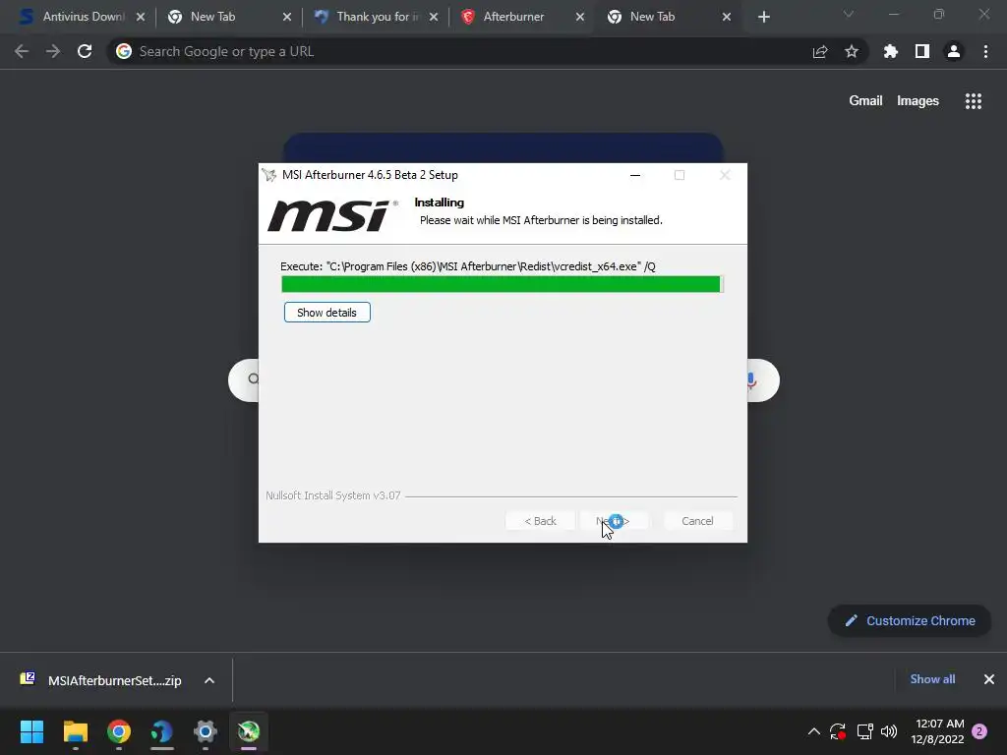Viewport: 1007px width, 755px height.
Task: Minimize the MSI Afterburner Setup window
Action: point(635,175)
